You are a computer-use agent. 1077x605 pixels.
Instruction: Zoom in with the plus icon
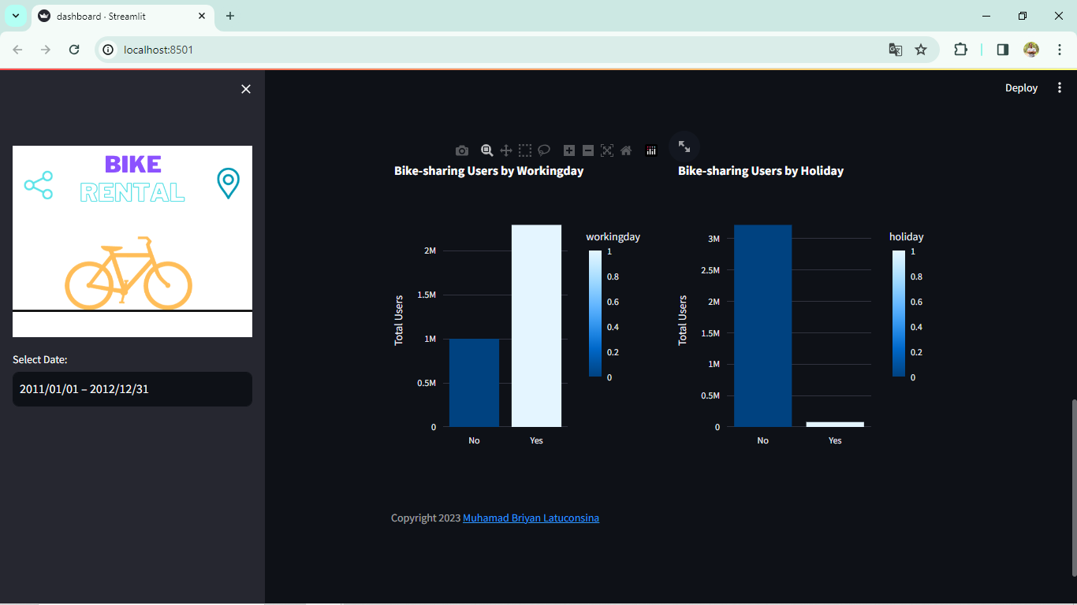pyautogui.click(x=569, y=150)
